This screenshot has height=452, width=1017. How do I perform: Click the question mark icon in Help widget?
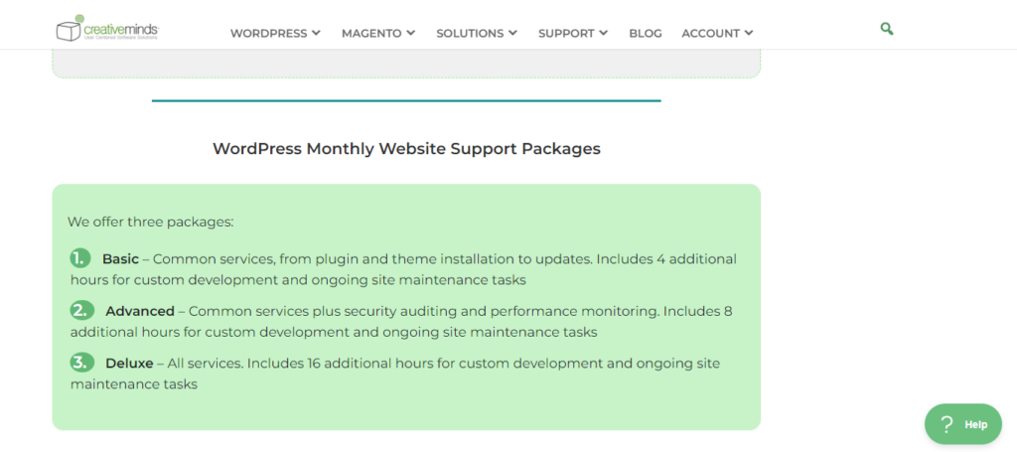tap(947, 424)
